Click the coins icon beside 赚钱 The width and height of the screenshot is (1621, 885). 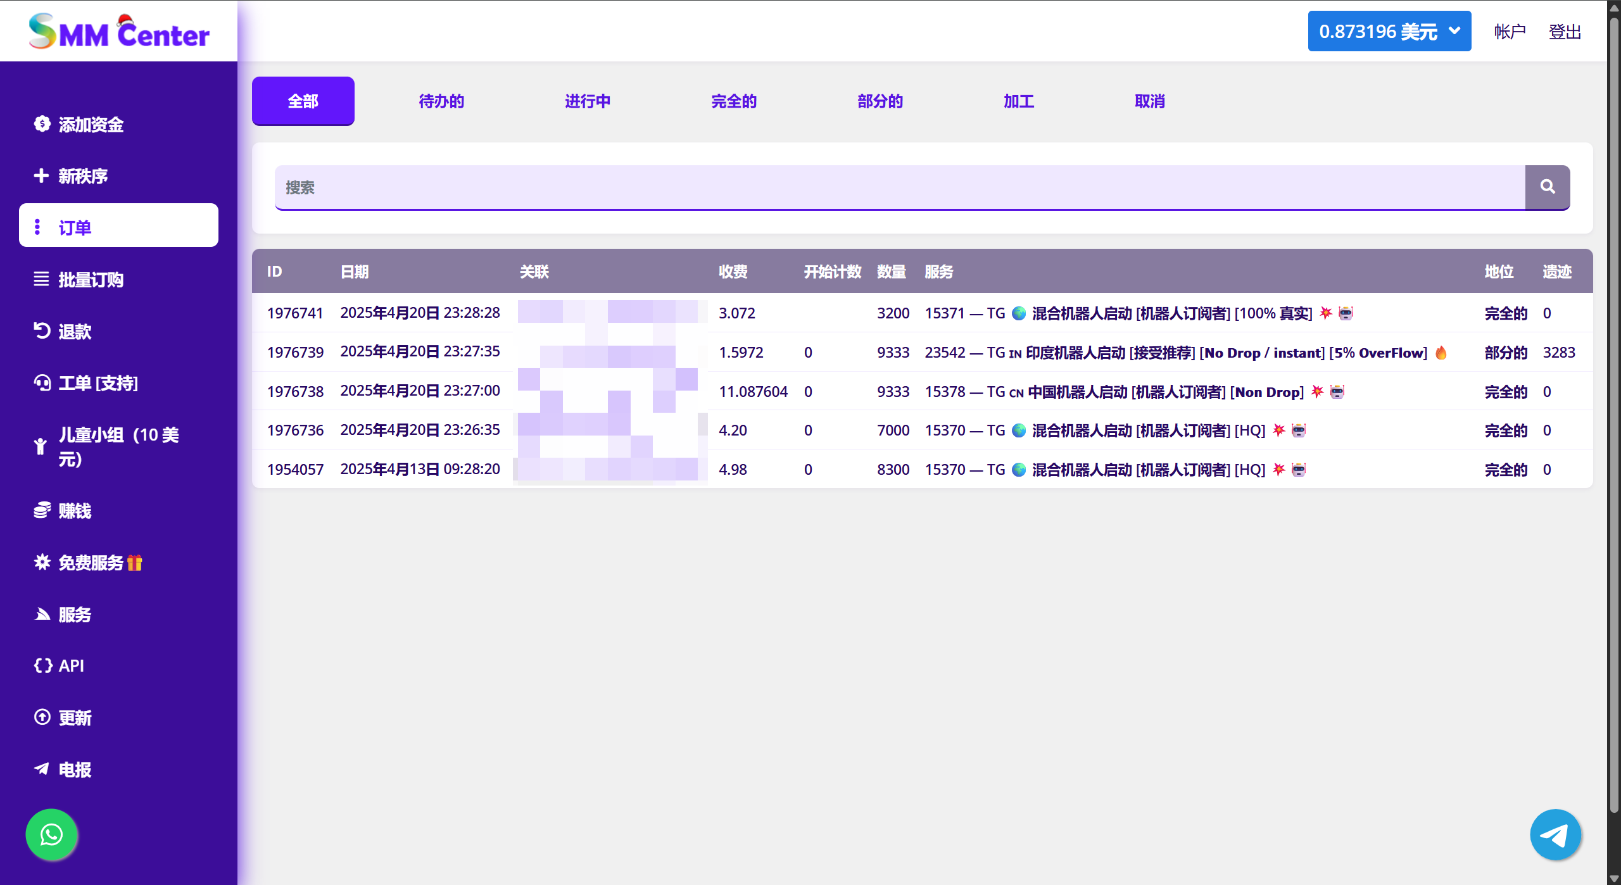point(42,510)
